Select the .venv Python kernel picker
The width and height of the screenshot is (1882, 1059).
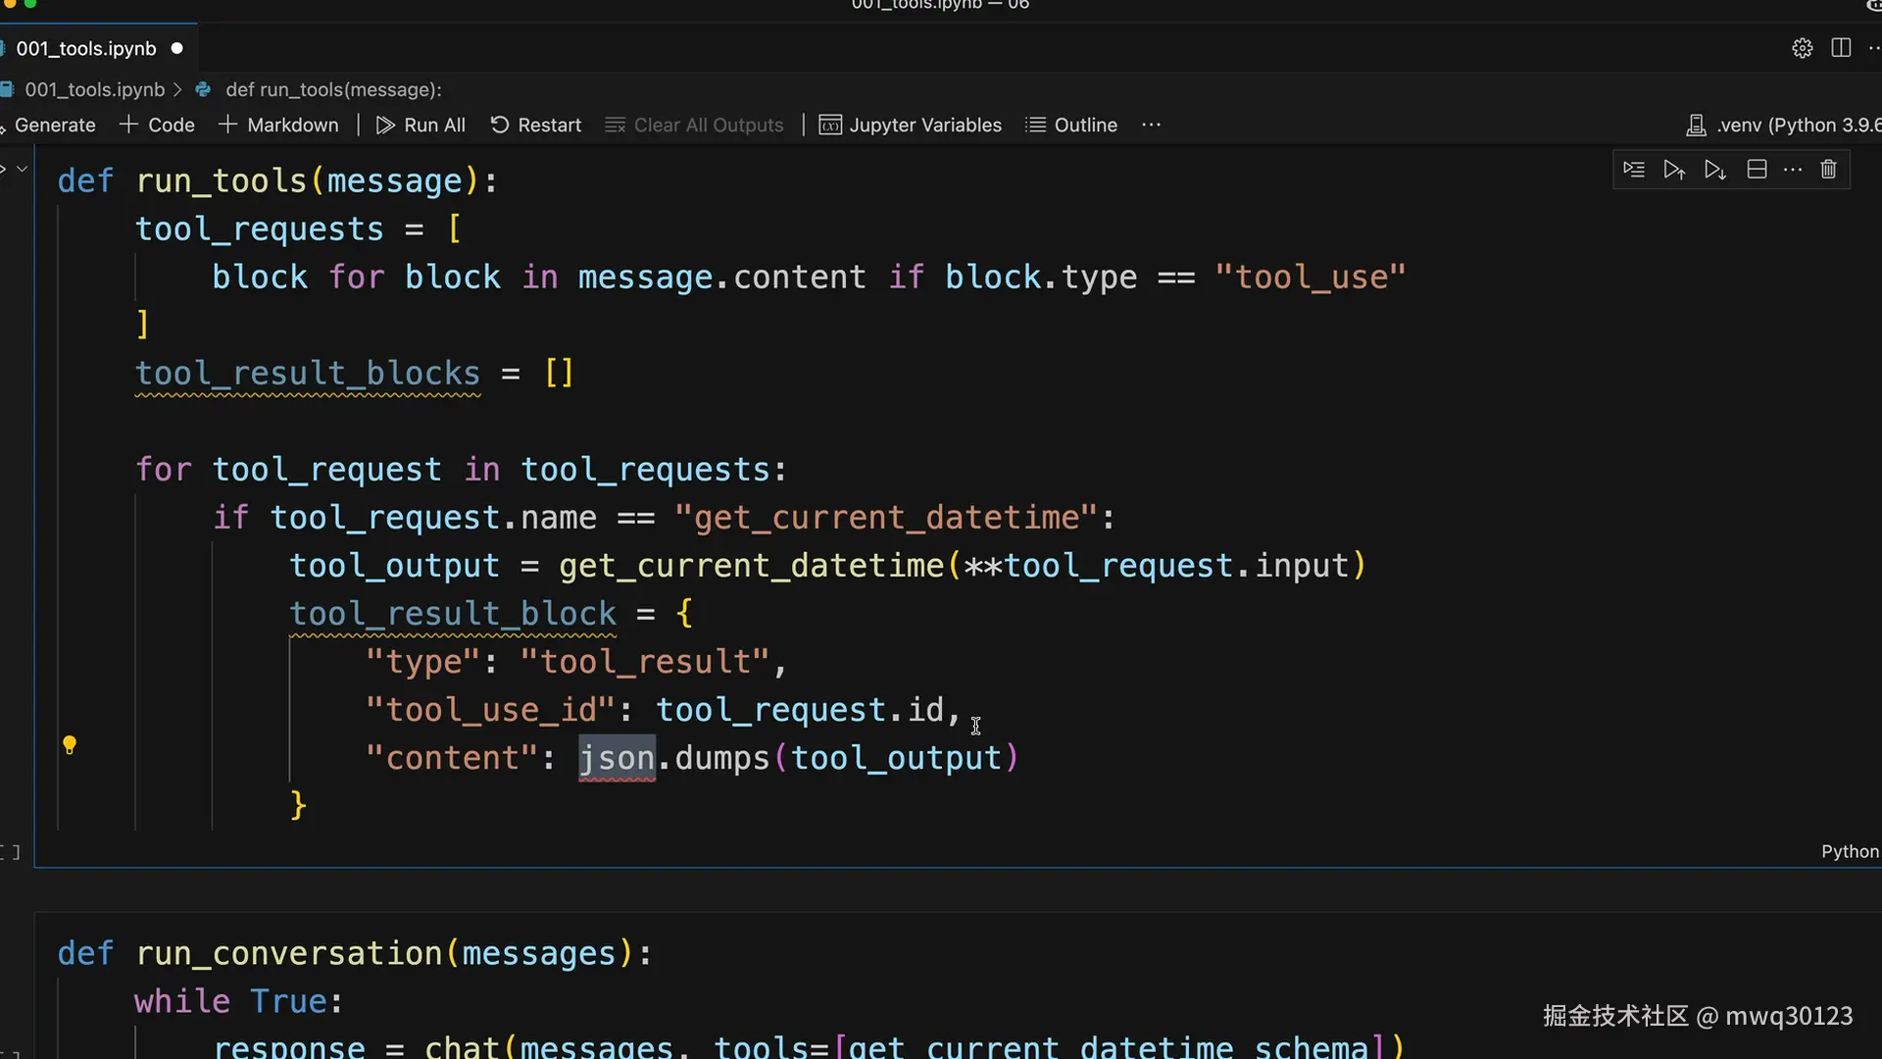1782,125
